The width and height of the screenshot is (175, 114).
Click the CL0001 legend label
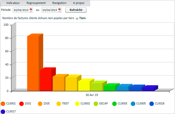(x=11, y=103)
